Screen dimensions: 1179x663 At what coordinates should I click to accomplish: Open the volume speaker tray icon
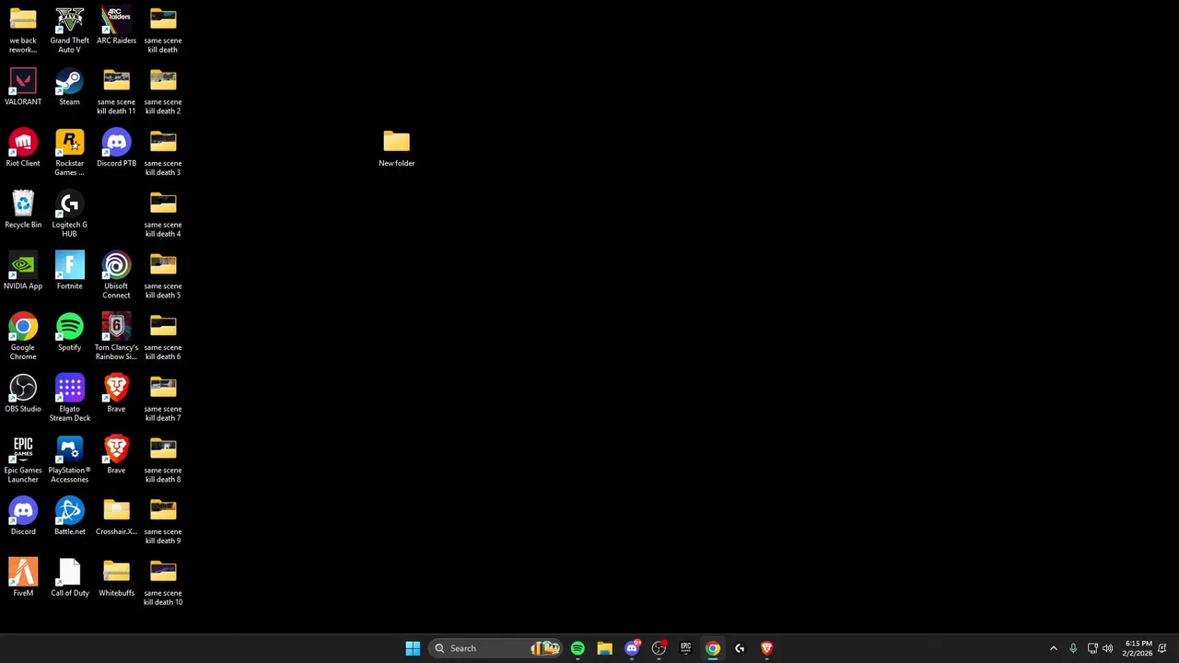point(1108,648)
